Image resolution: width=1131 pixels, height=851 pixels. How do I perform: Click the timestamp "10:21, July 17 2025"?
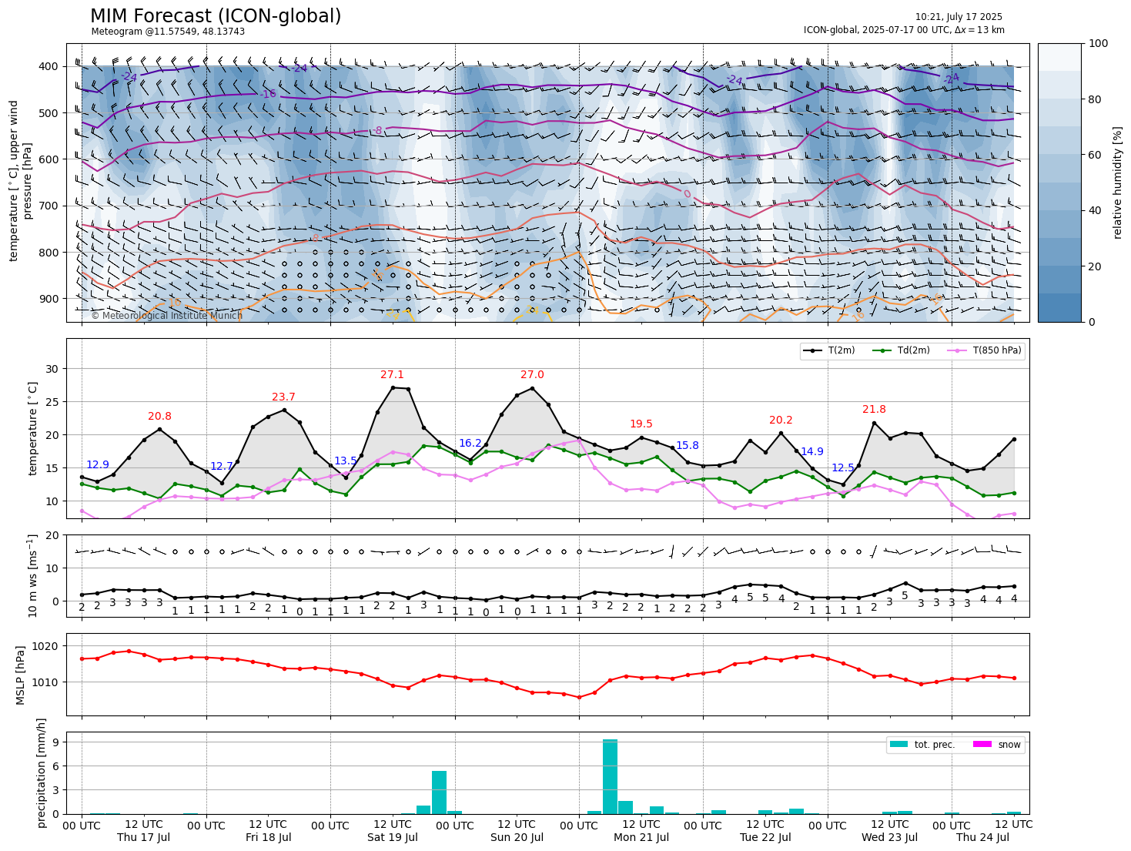959,17
